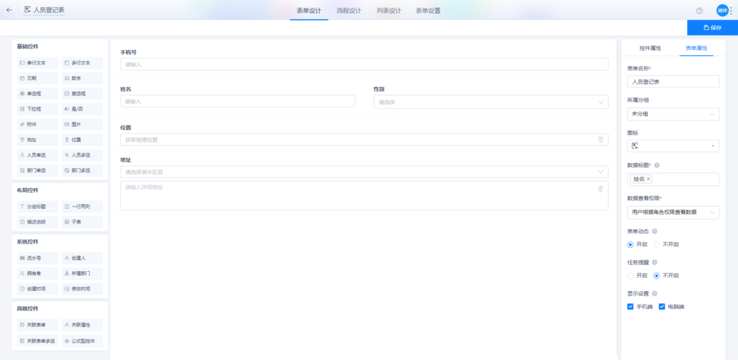Click the info icon beside 任务提醒
This screenshot has width=738, height=360.
(655, 263)
